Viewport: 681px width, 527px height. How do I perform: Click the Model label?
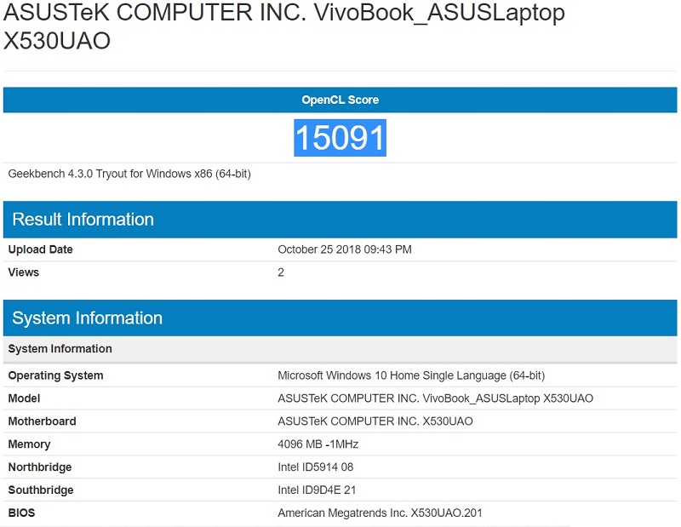[x=24, y=398]
